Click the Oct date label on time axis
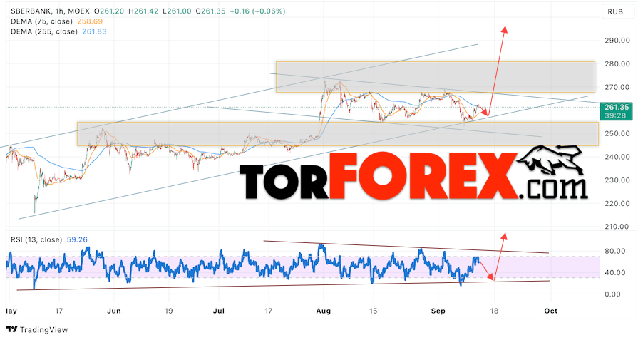Screen dimensions: 643x340 (x=551, y=311)
